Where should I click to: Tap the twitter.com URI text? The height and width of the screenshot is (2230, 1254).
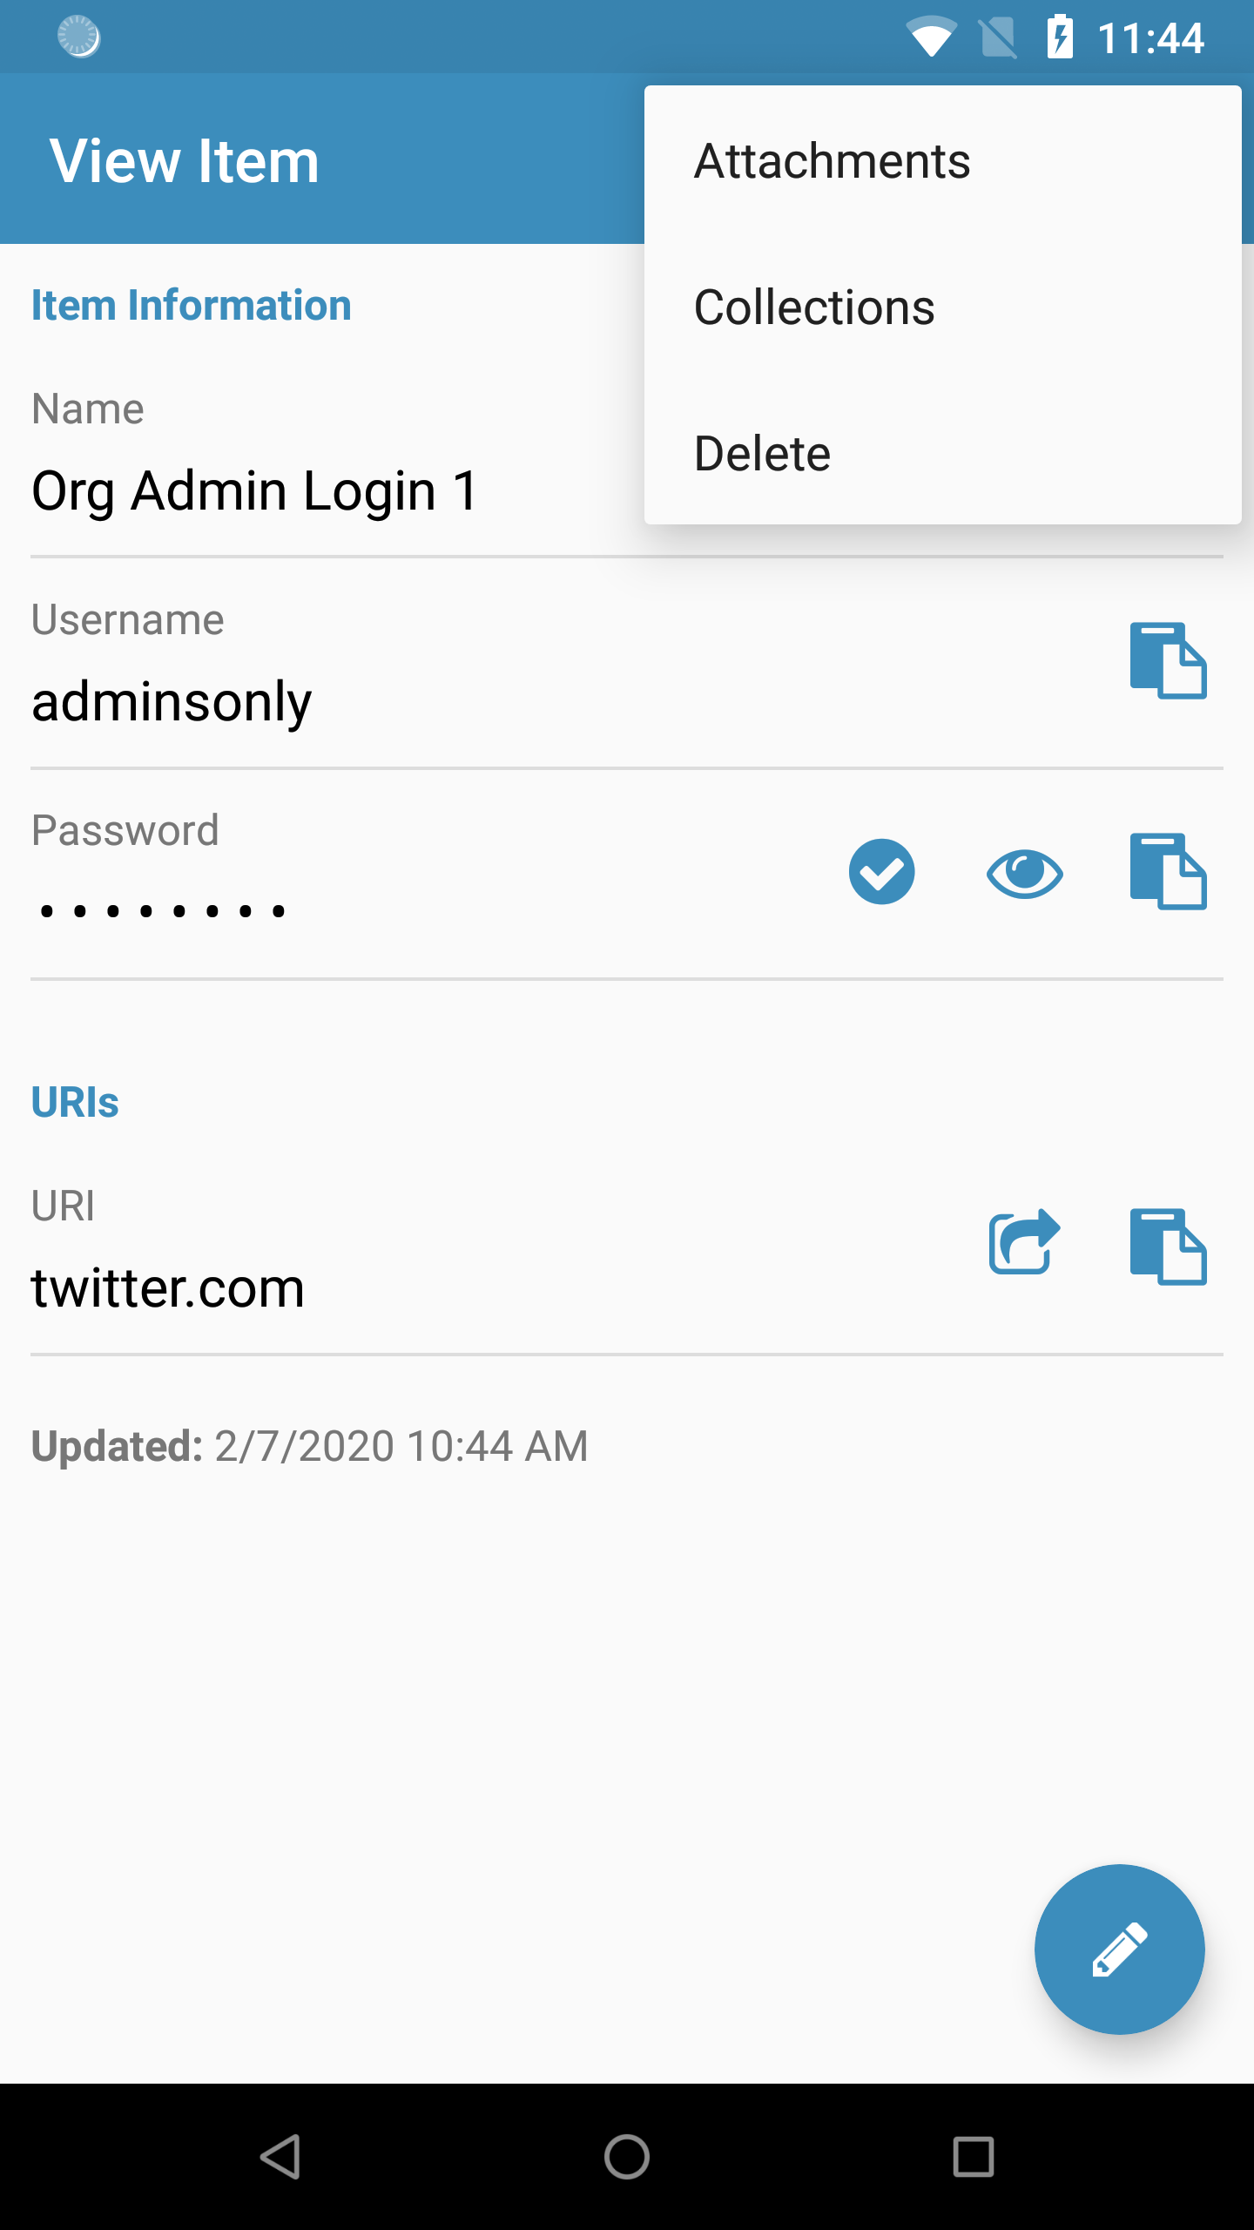tap(168, 1287)
